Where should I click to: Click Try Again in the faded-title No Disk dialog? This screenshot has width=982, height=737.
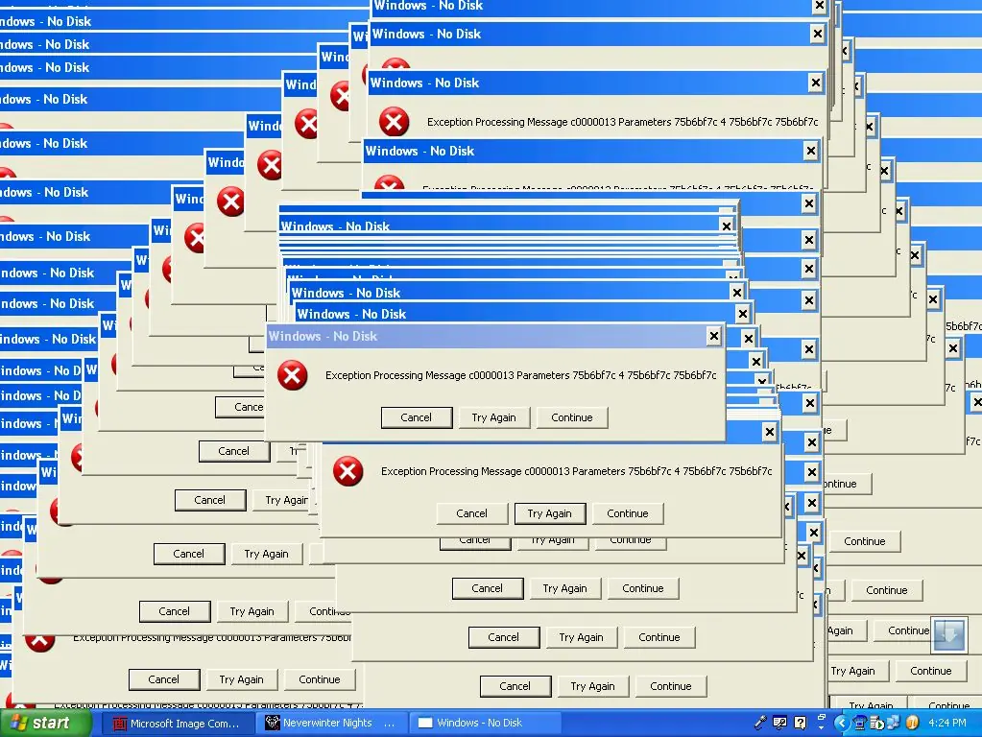click(x=493, y=417)
